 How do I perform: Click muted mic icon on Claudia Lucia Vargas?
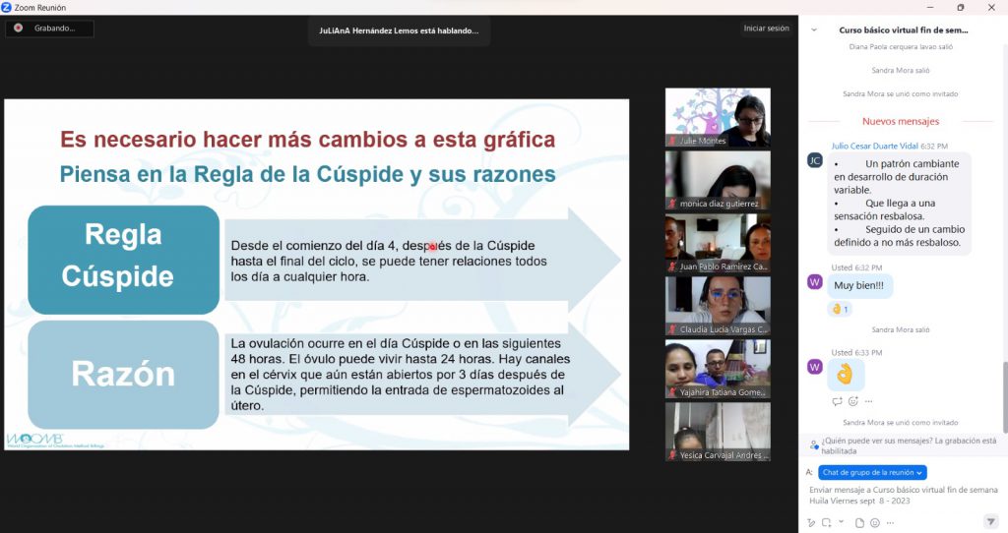(673, 329)
